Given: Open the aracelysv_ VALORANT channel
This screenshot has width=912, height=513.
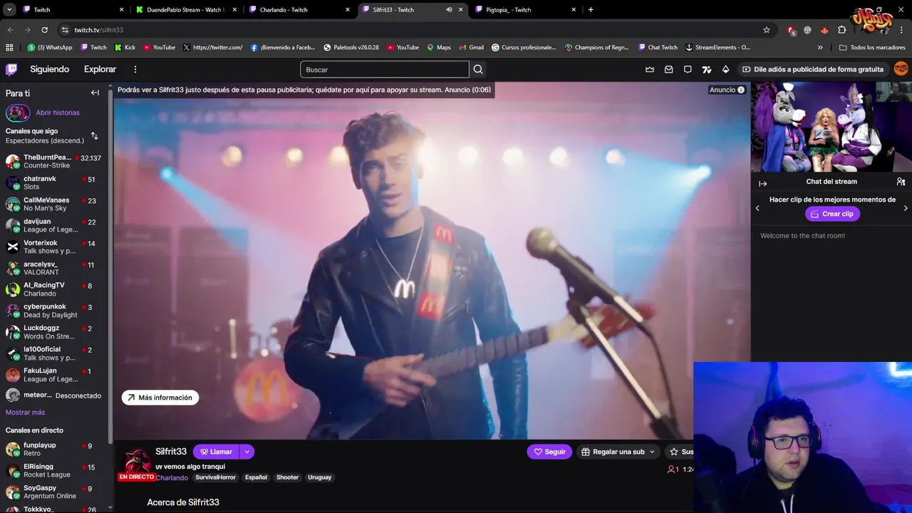Looking at the screenshot, I should tap(53, 268).
